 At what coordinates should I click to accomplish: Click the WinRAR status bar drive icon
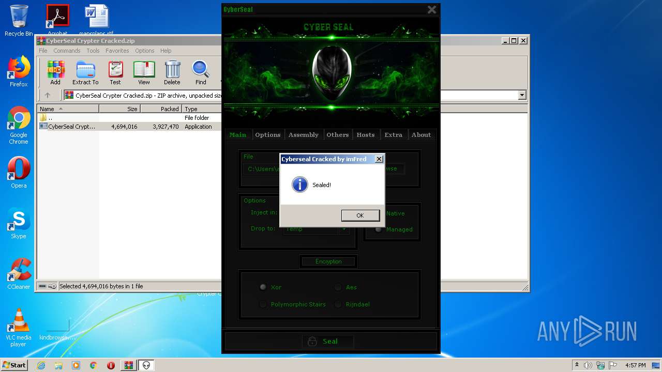[x=42, y=286]
